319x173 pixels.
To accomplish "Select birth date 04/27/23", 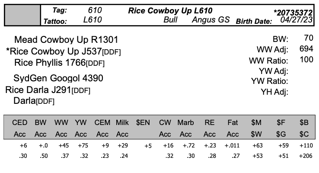I will pos(296,20).
